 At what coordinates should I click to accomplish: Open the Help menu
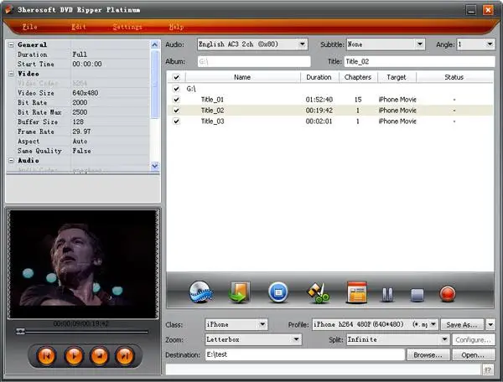(176, 27)
